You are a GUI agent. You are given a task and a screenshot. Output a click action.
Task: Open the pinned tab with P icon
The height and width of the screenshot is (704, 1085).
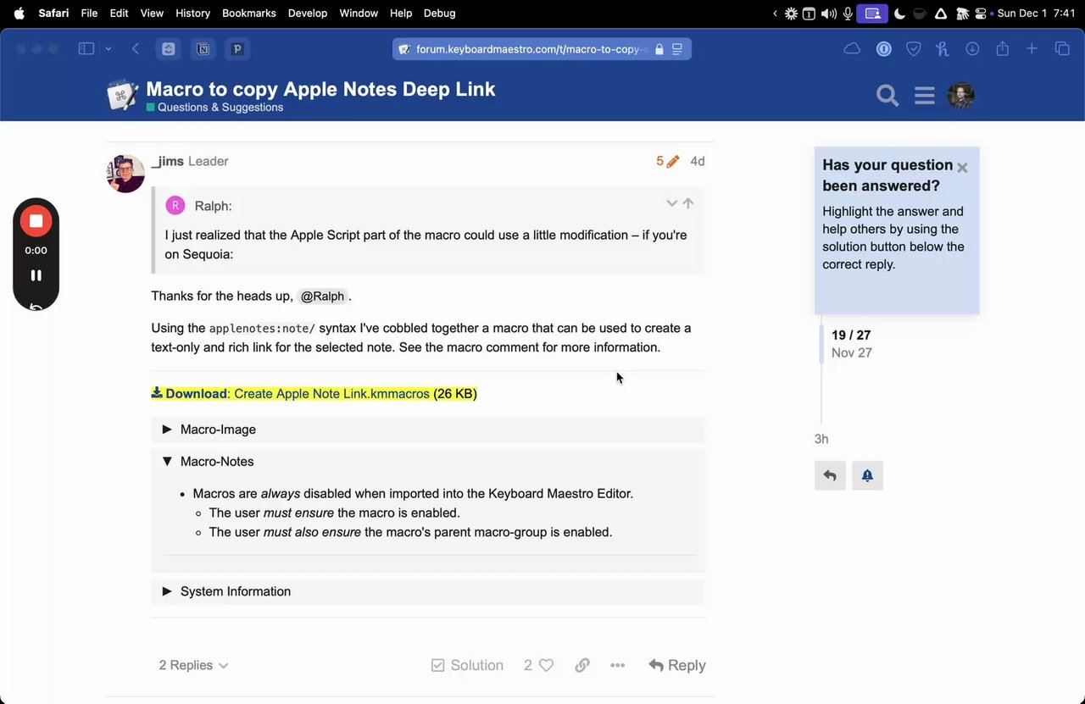point(237,49)
